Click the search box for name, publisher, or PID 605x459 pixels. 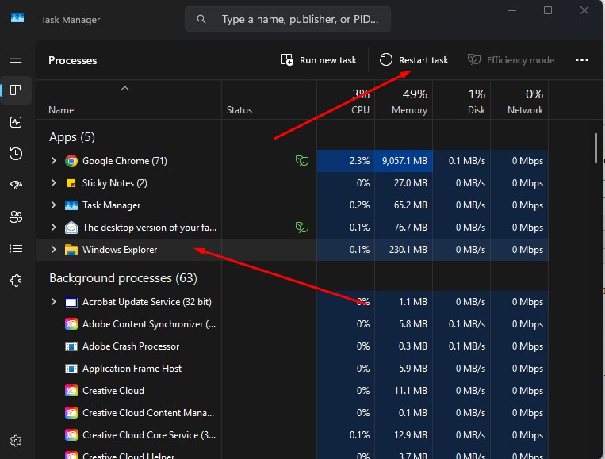point(288,19)
